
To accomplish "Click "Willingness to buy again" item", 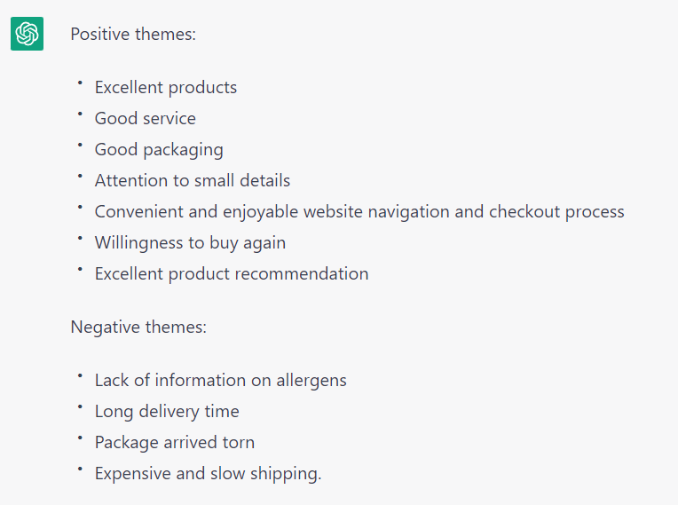I will [190, 243].
